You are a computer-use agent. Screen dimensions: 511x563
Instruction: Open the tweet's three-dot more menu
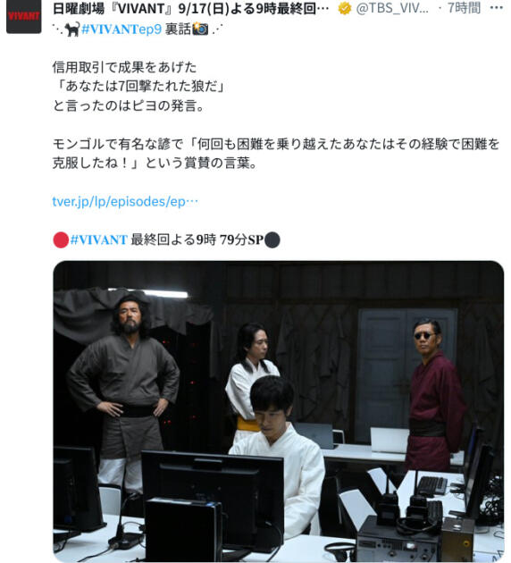click(497, 8)
